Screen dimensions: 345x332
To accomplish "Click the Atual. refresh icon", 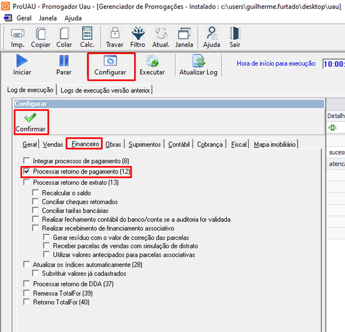I will tap(160, 33).
